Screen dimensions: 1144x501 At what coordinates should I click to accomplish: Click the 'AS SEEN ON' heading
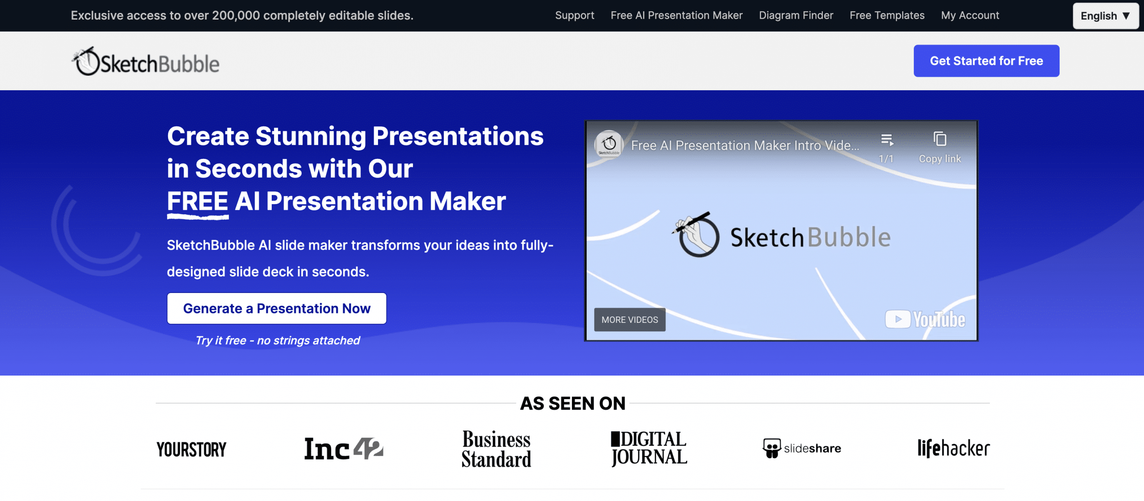tap(573, 403)
